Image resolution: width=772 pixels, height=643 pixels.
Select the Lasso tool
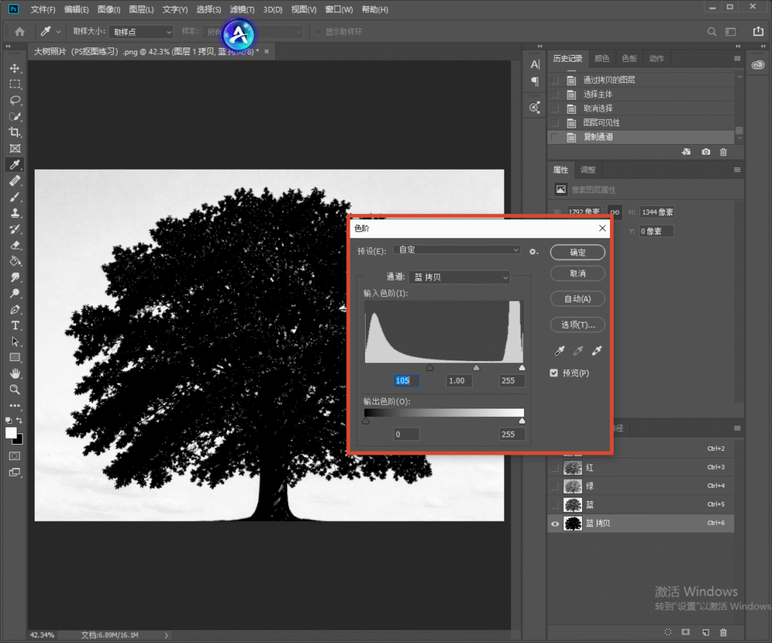click(15, 100)
